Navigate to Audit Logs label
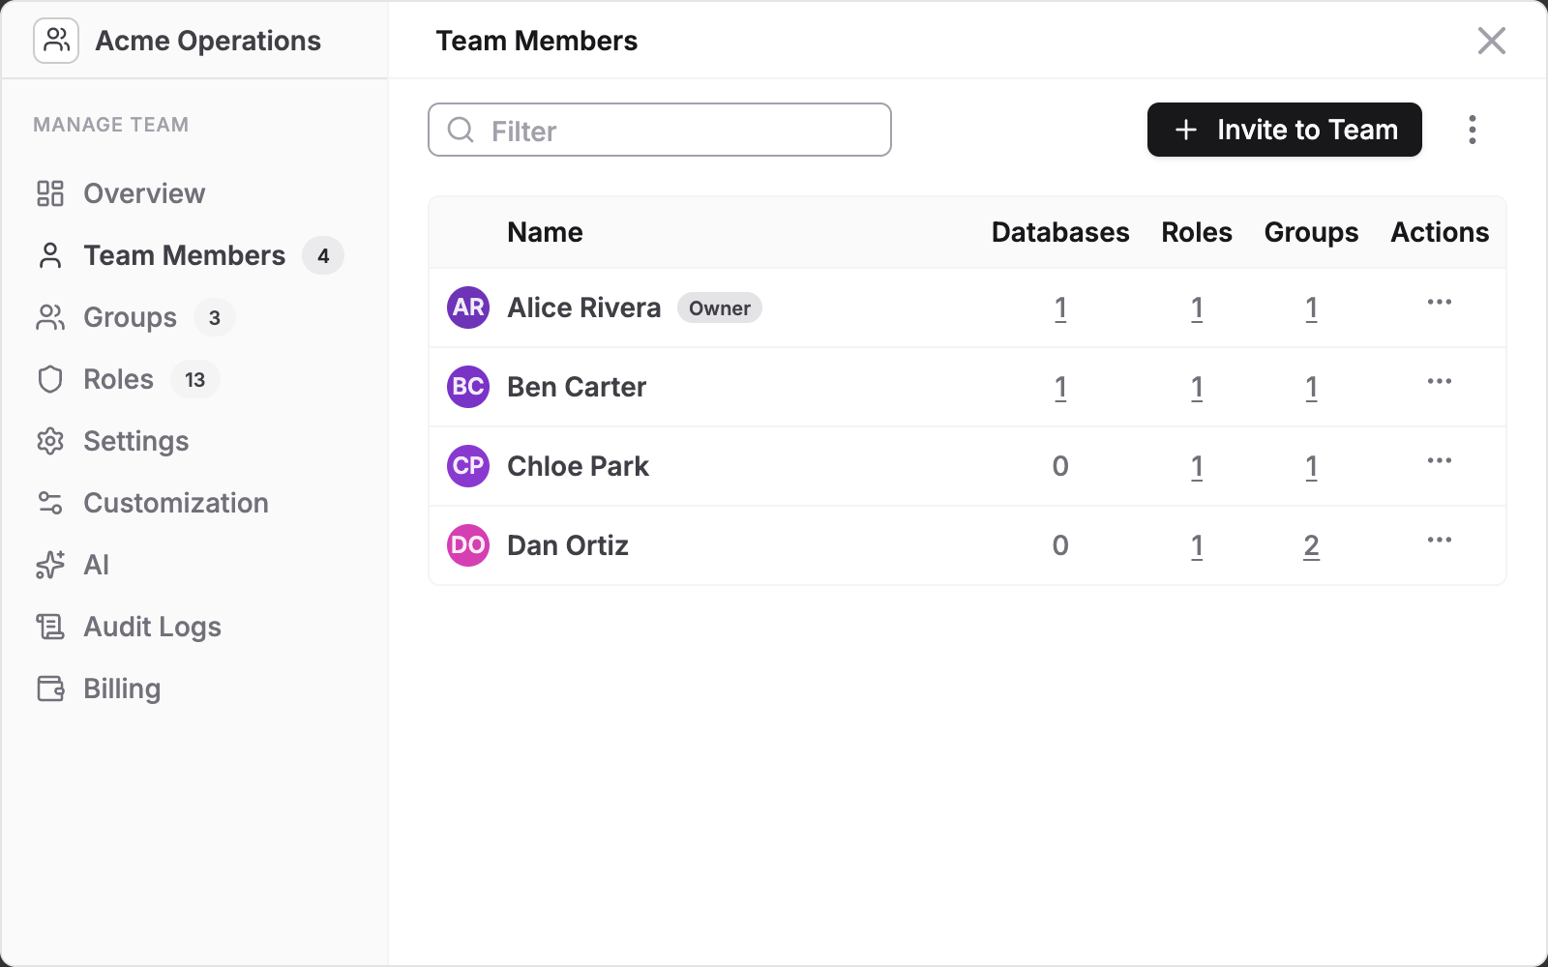Screen dimensions: 1548x967 click(153, 627)
